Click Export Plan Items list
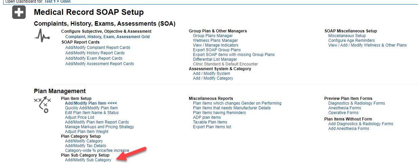The width and height of the screenshot is (418, 164). 212,127
